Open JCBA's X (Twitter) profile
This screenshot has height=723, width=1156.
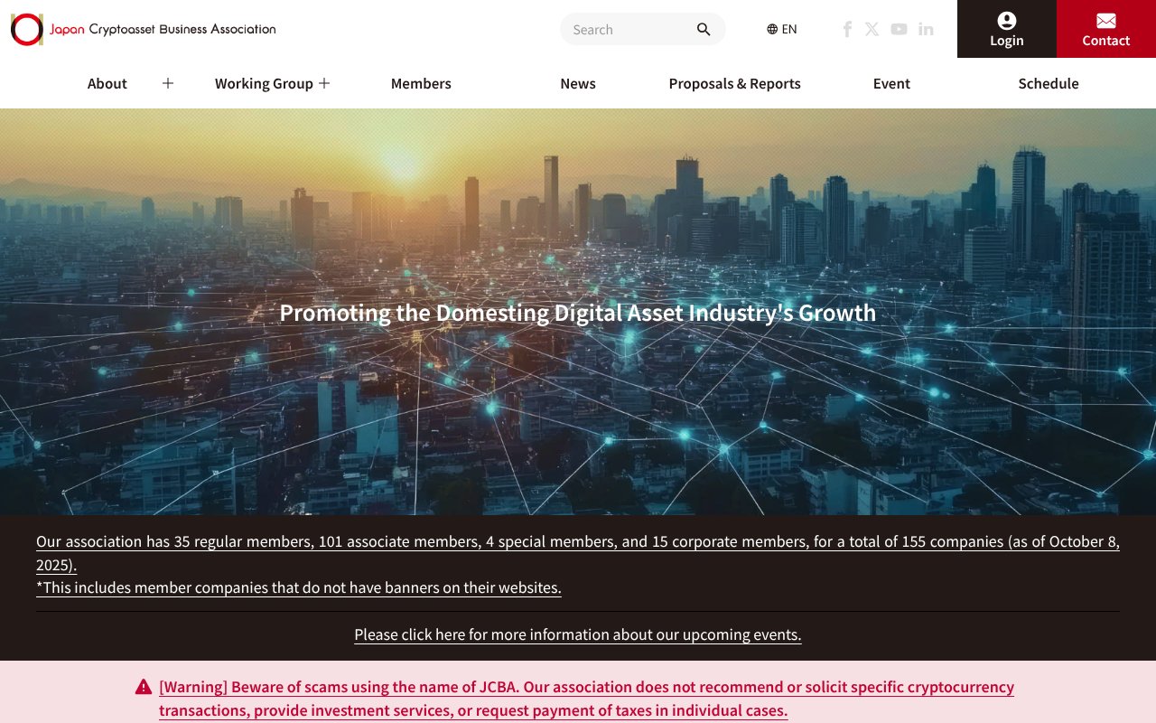pyautogui.click(x=872, y=29)
